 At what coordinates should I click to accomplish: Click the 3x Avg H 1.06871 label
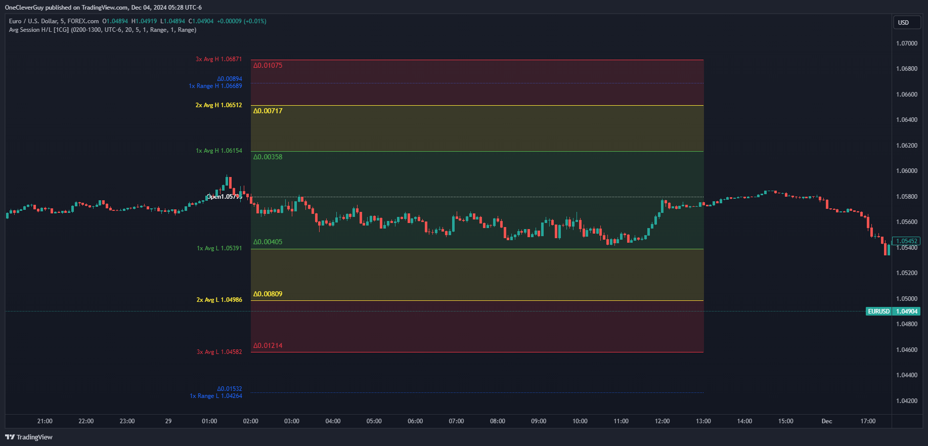tap(219, 59)
